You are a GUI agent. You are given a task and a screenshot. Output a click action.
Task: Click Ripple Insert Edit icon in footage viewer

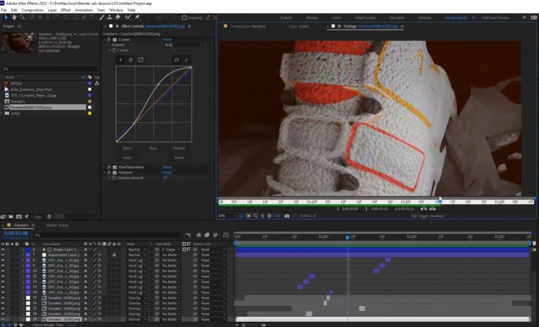pos(424,209)
